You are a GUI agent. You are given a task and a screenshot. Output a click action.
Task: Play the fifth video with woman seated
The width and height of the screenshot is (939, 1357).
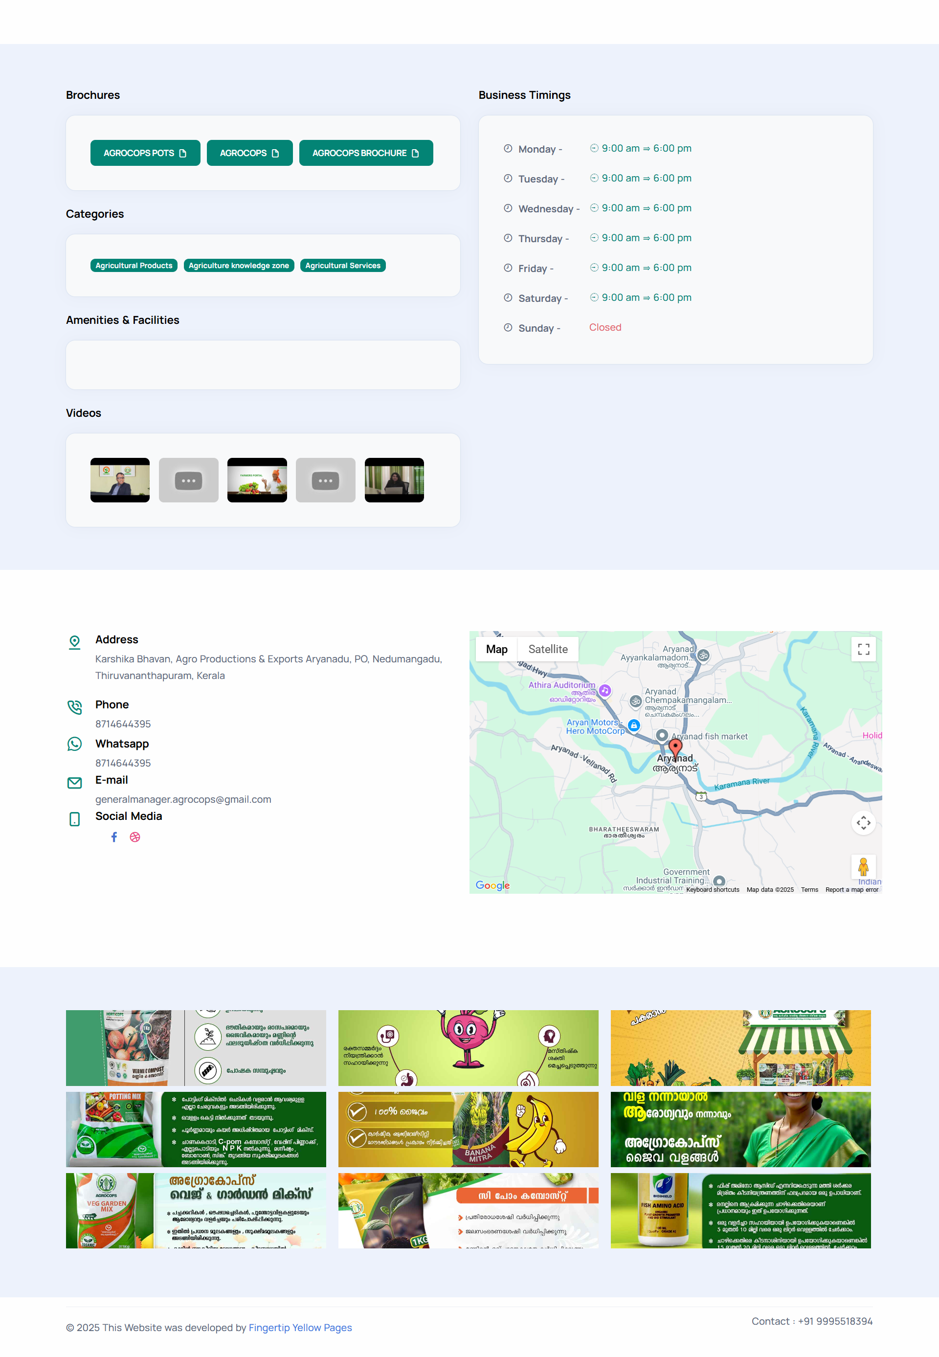(x=394, y=480)
